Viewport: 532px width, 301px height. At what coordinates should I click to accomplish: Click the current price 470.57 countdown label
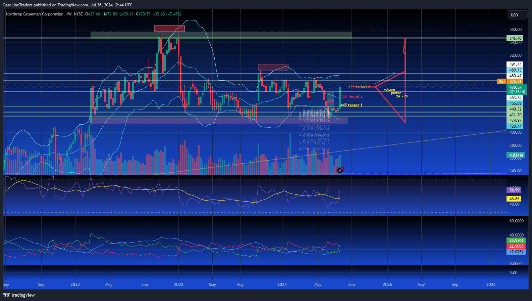point(517,89)
